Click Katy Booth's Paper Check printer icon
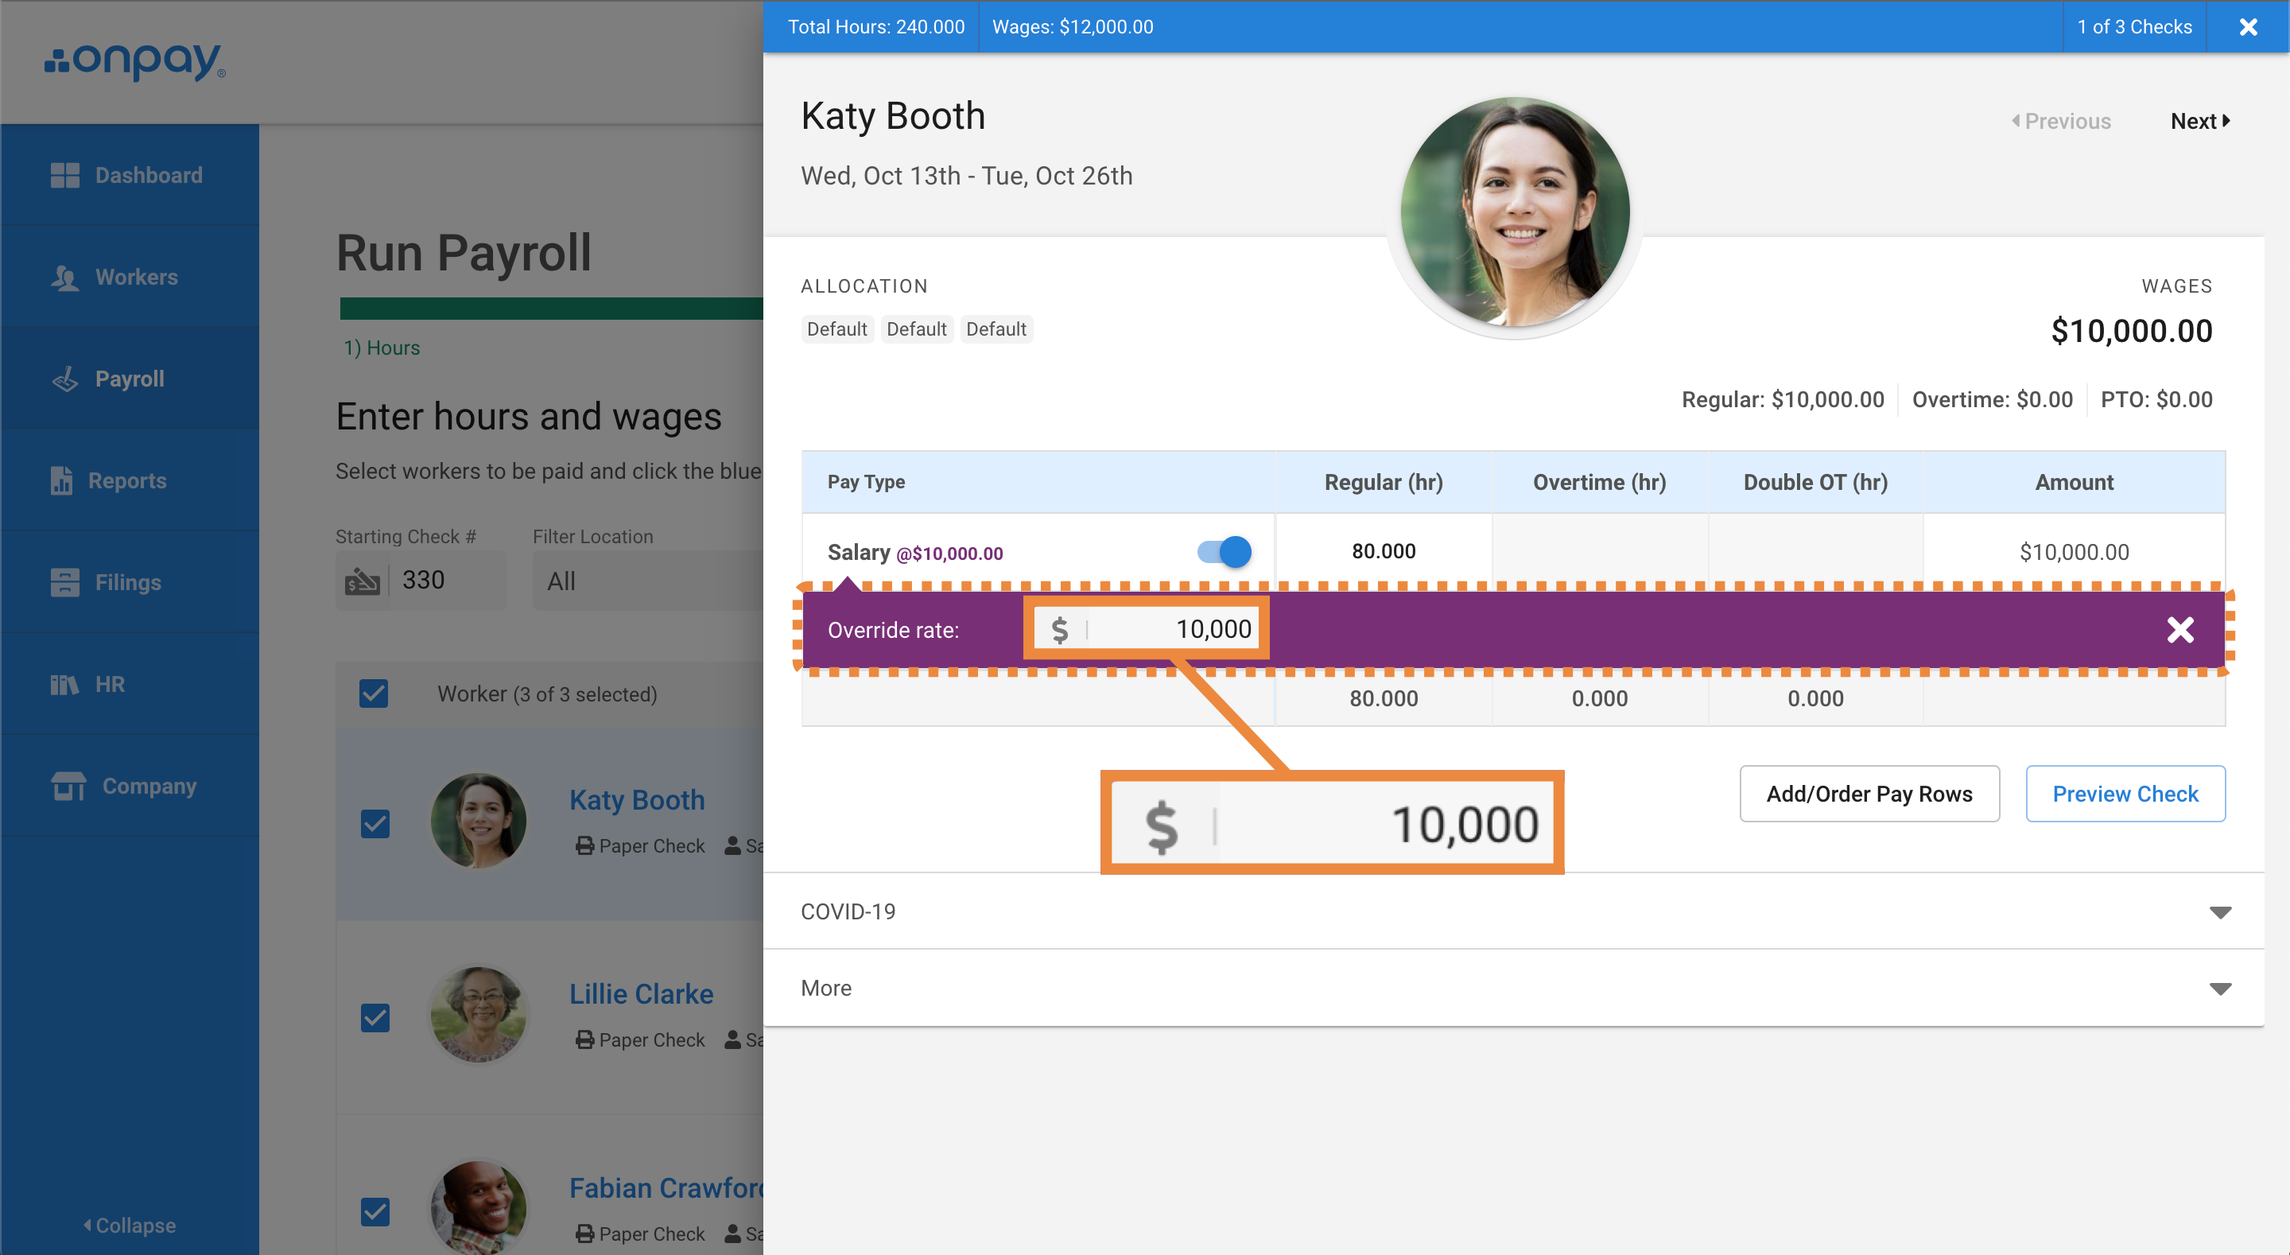The width and height of the screenshot is (2290, 1255). [x=584, y=846]
